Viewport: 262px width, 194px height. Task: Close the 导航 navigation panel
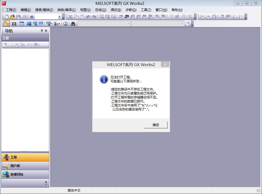click(46, 31)
